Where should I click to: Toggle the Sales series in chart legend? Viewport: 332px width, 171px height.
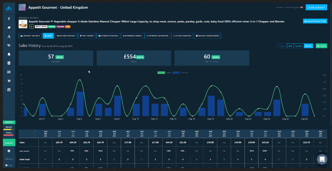coord(164,73)
